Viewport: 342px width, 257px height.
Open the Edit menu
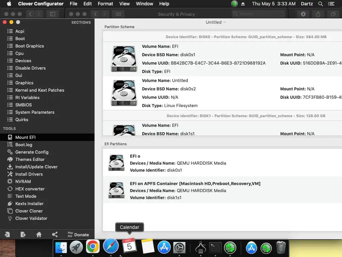(x=88, y=4)
